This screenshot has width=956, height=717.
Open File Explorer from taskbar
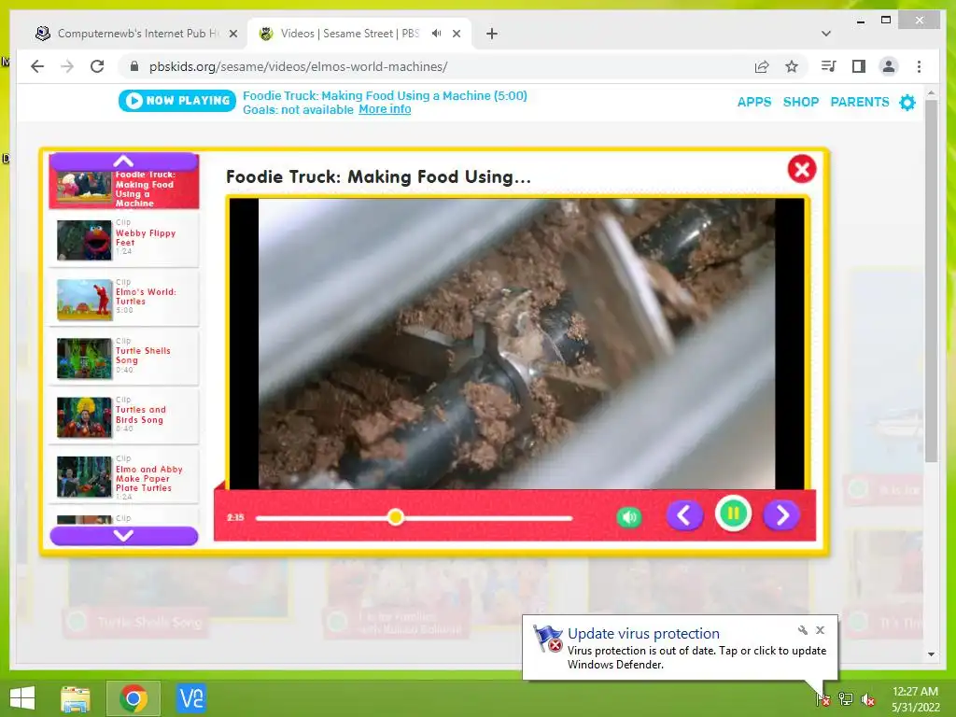[x=75, y=698]
